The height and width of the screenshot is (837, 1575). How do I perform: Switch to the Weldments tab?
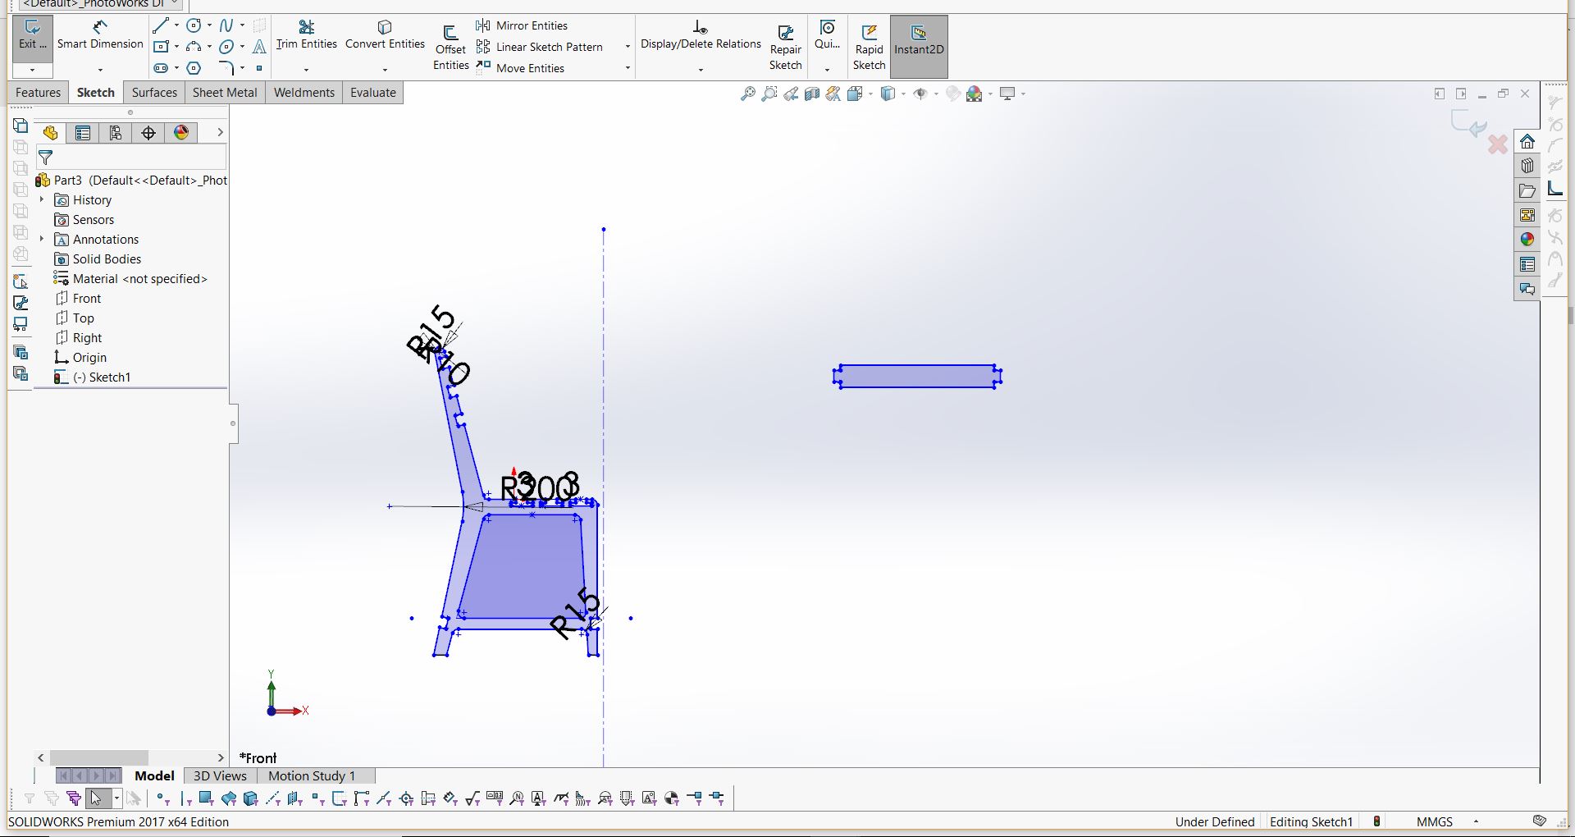pyautogui.click(x=304, y=93)
